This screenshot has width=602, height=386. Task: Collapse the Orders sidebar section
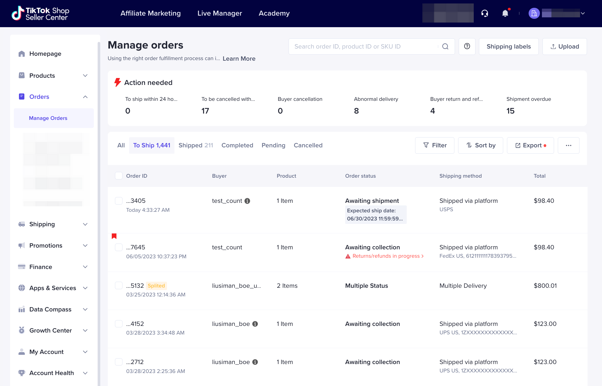pyautogui.click(x=85, y=97)
